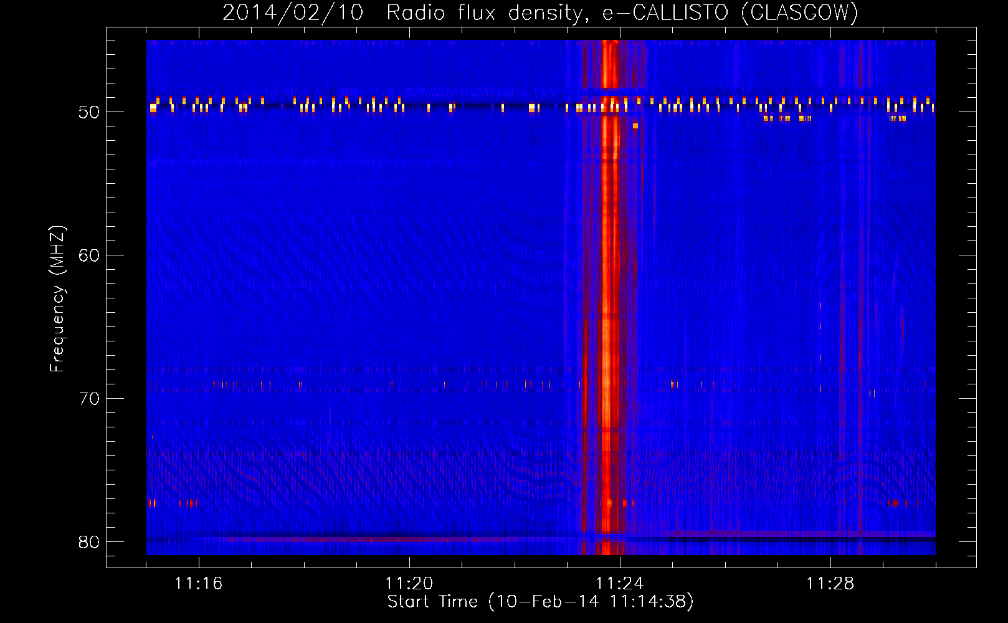This screenshot has width=1008, height=623.
Task: Select the 70 frequency tick label
Action: (x=89, y=399)
